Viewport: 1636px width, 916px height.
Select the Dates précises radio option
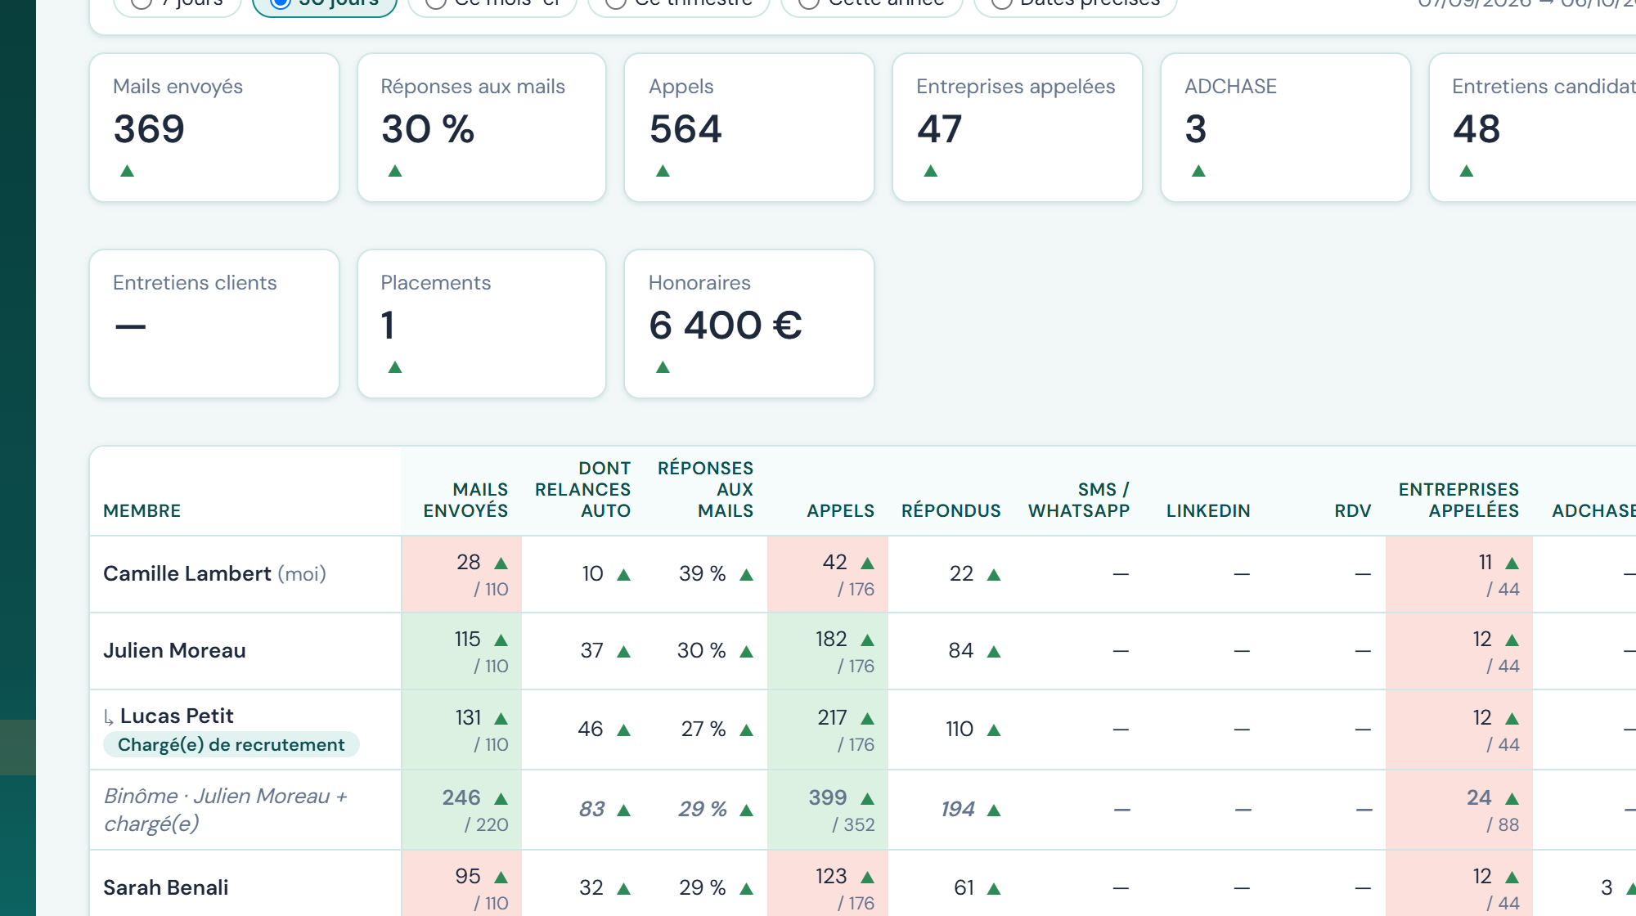pyautogui.click(x=1002, y=2)
